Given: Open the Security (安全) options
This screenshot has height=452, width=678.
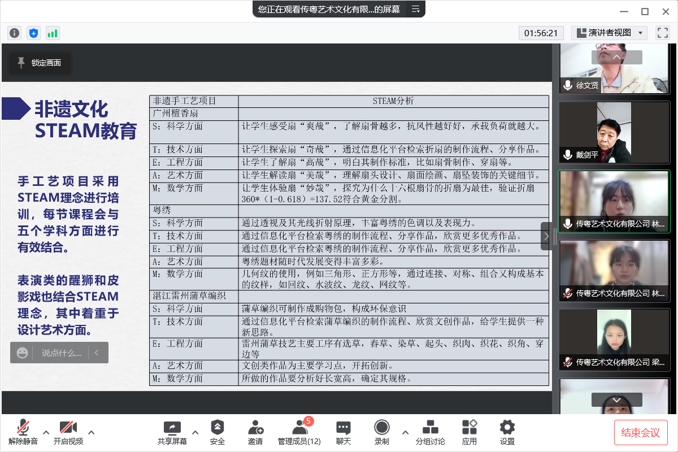Looking at the screenshot, I should coord(218,432).
